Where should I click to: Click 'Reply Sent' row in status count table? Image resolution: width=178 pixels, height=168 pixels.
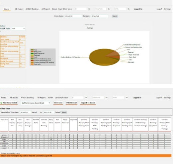coord(13,64)
